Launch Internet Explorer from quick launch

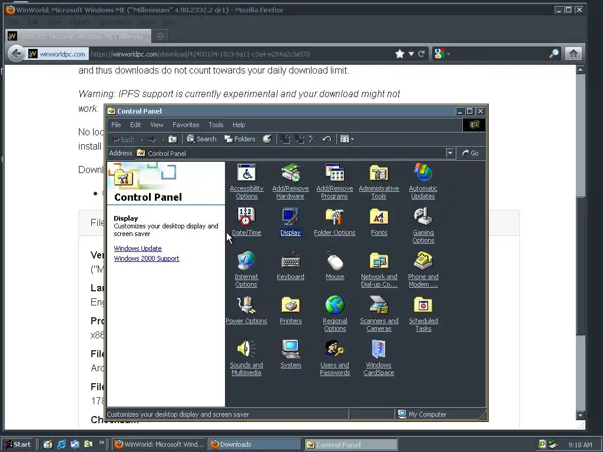61,444
